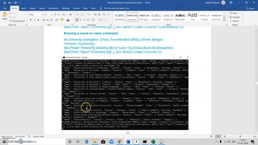Open the Shading fill button
Viewport: 258px width, 145px height.
tap(100, 20)
